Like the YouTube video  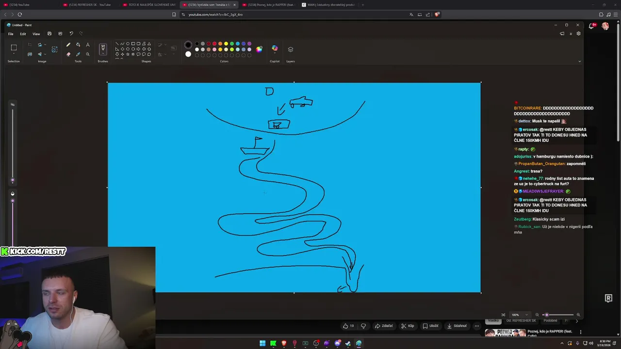[348, 326]
